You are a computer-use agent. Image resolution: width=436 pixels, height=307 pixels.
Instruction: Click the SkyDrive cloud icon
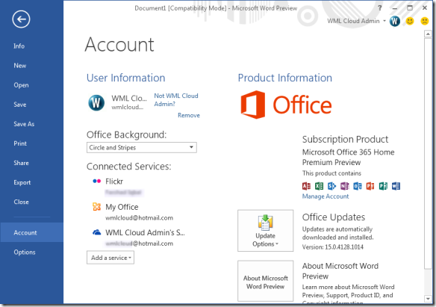click(x=96, y=232)
